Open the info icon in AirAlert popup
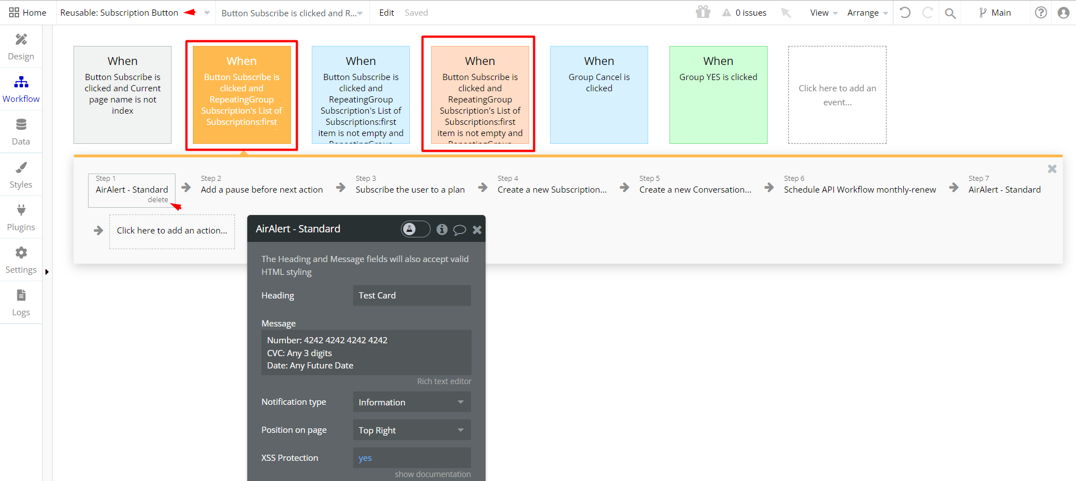Screen dimensions: 1076x481 pos(442,229)
